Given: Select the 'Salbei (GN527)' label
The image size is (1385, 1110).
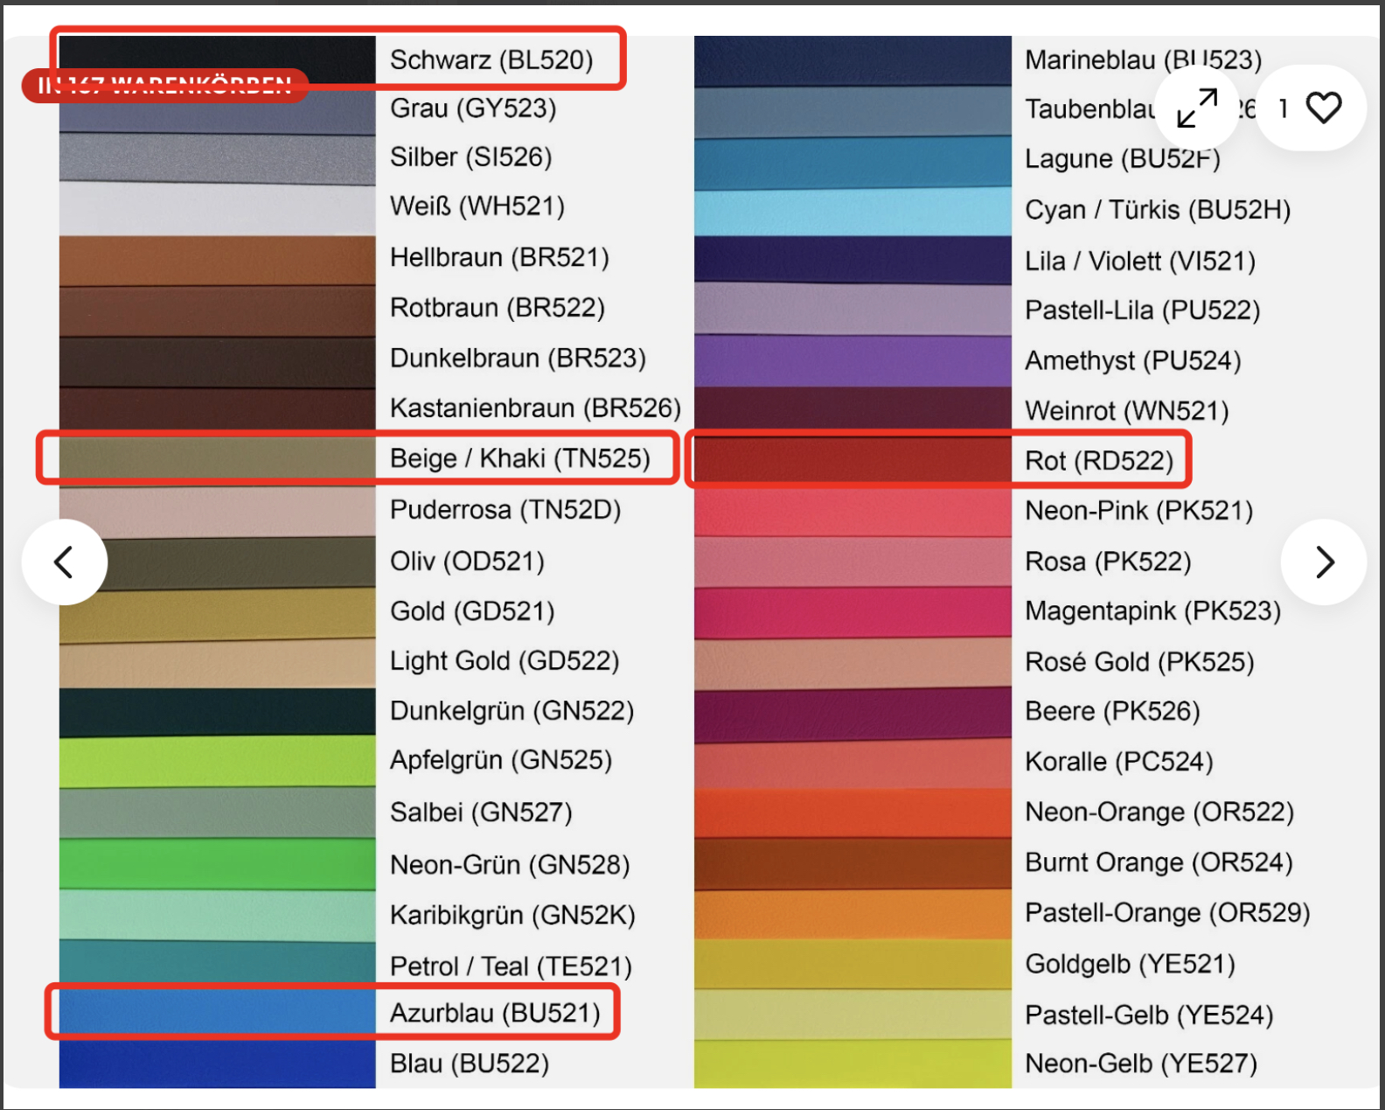Looking at the screenshot, I should pyautogui.click(x=481, y=813).
